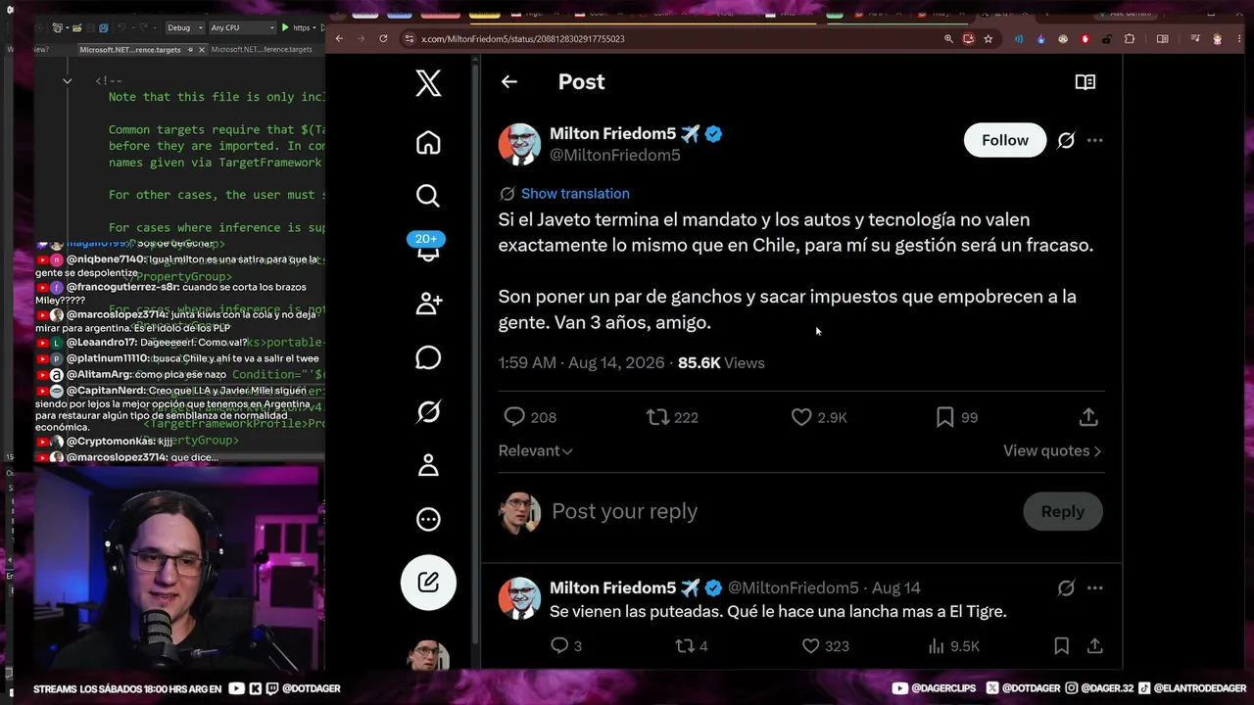This screenshot has width=1254, height=705.
Task: Open the Chrome three-dot menu
Action: point(1238,38)
